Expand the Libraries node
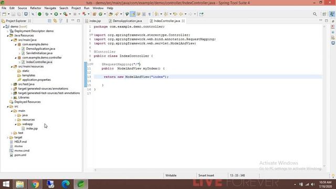 (12, 98)
